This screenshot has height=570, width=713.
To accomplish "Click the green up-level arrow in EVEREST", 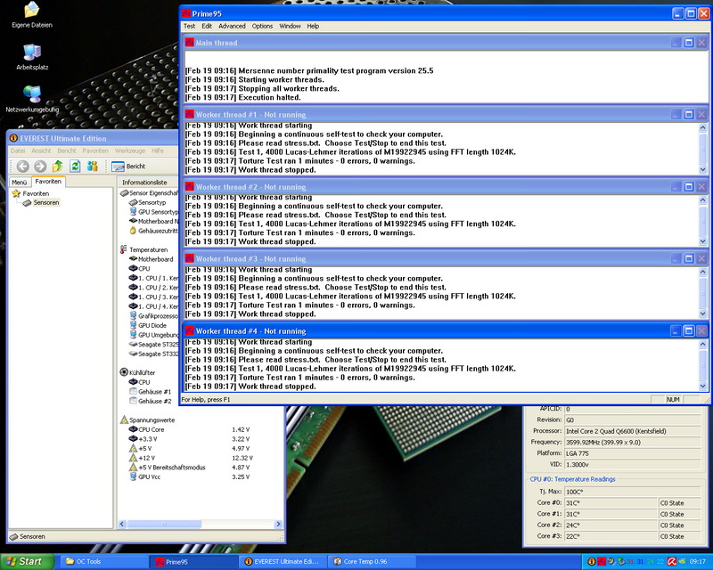I will coord(58,167).
